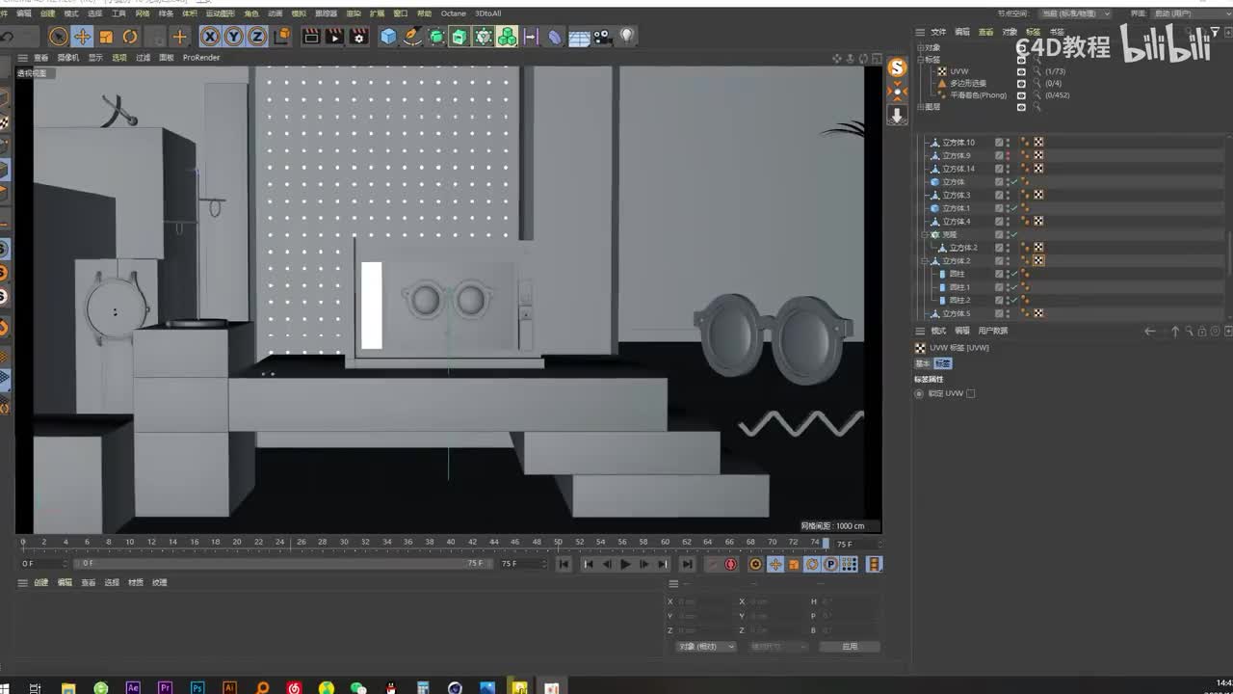Open the Octane menu
This screenshot has height=694, width=1233.
point(453,13)
